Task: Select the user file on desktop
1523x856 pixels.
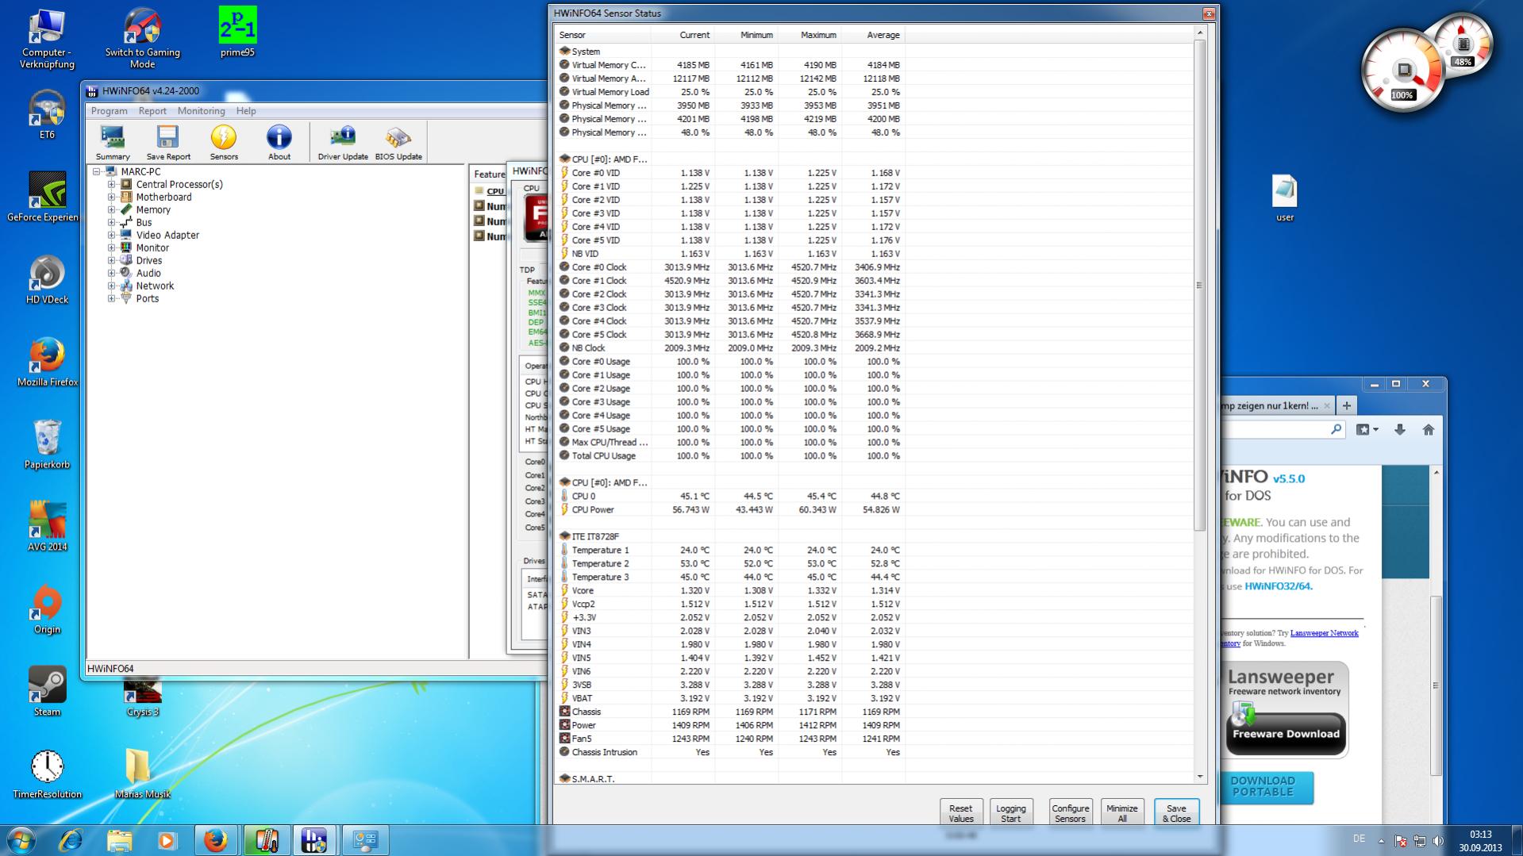Action: click(1284, 198)
